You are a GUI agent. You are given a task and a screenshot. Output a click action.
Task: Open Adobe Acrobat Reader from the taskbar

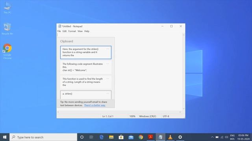click(x=150, y=137)
